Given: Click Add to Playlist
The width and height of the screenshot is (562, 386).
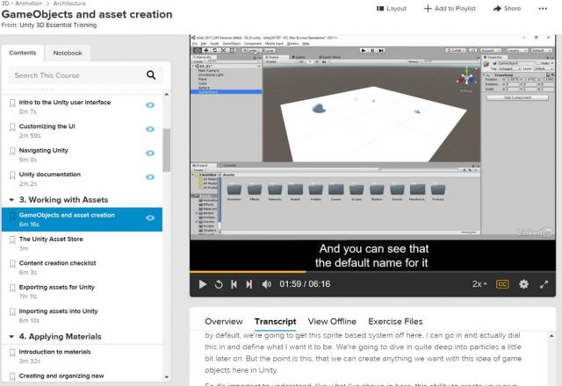Looking at the screenshot, I should pos(450,9).
